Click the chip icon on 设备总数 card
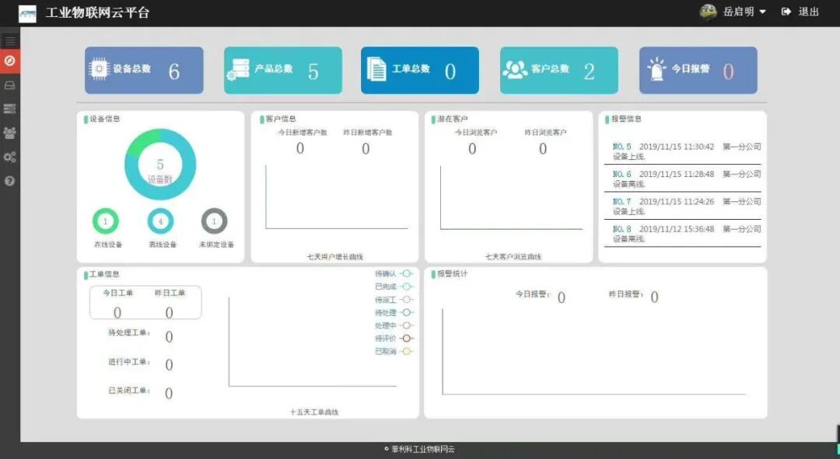The height and width of the screenshot is (459, 840). click(98, 69)
